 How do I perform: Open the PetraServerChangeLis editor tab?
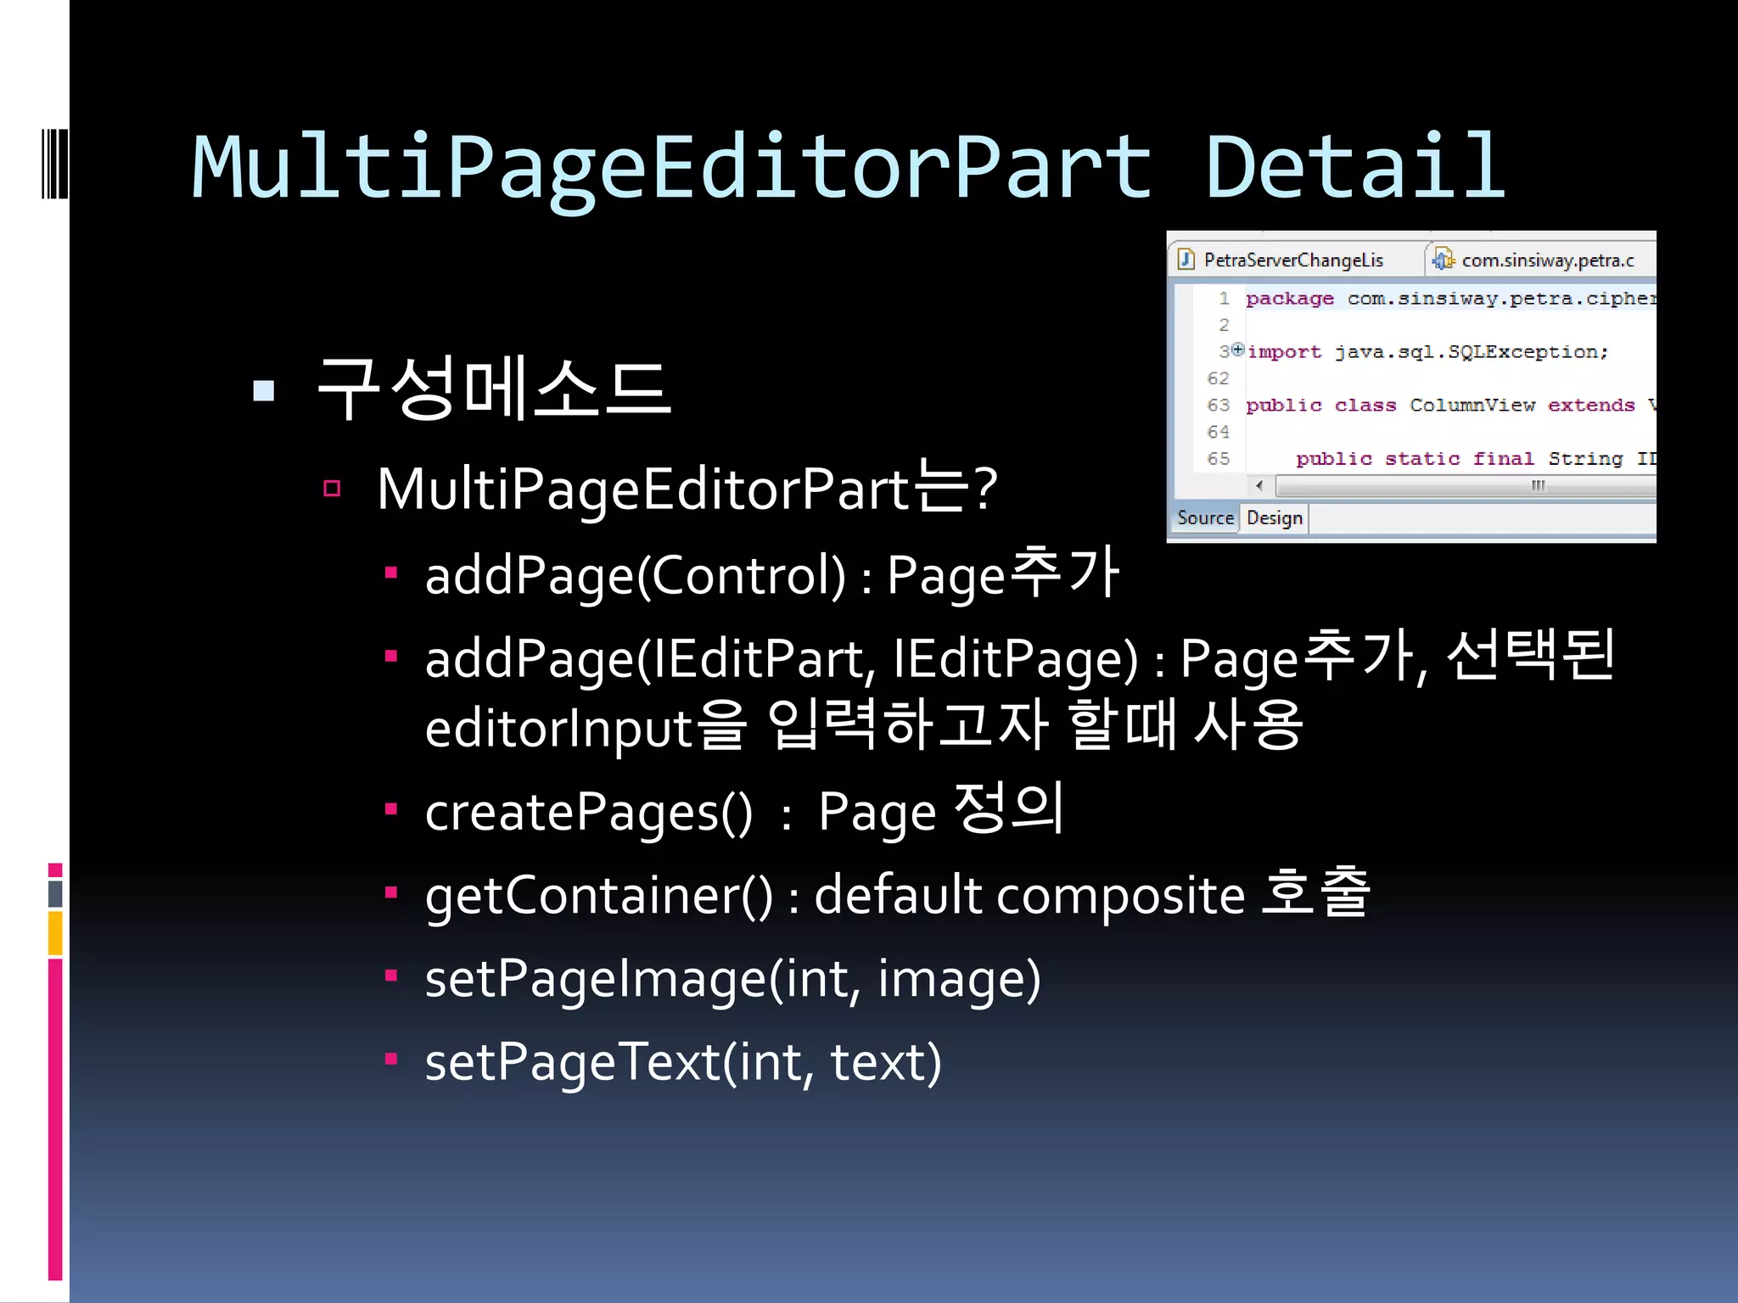click(1294, 260)
